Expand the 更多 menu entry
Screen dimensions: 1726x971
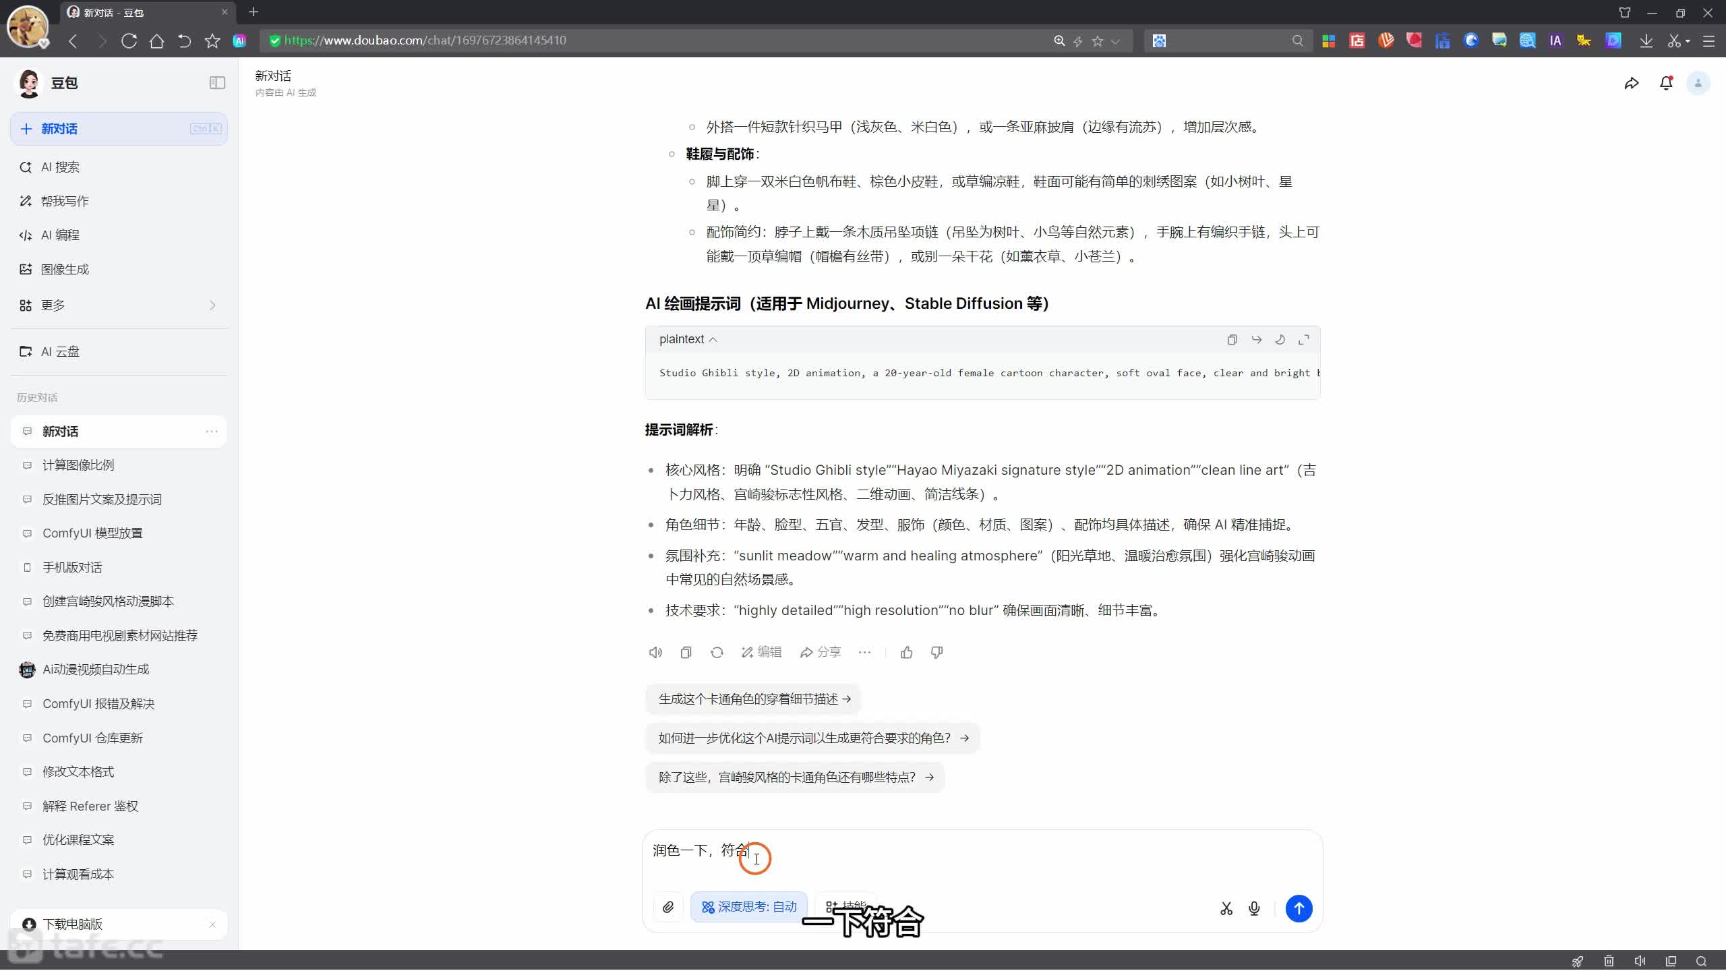click(x=119, y=305)
